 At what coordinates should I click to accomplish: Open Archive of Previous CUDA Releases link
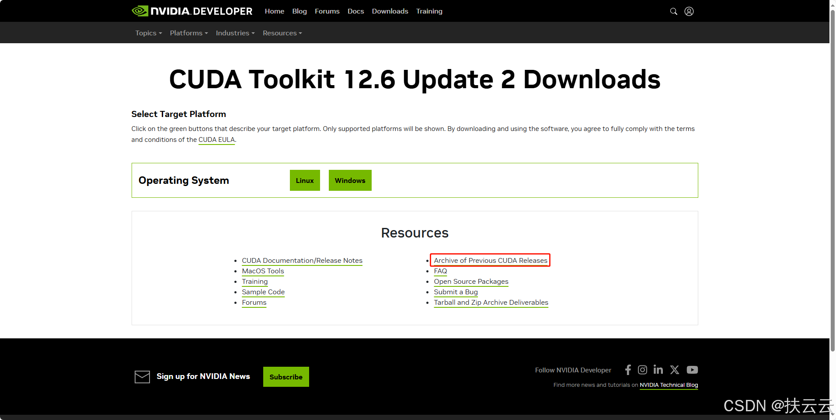[x=491, y=261]
